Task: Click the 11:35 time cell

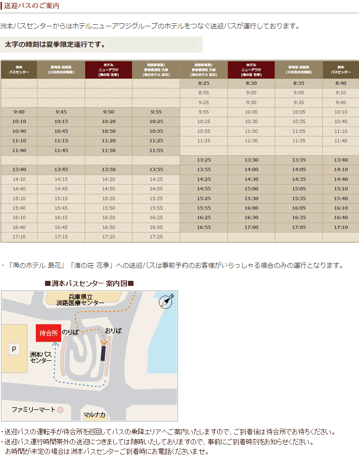Action: 299,141
